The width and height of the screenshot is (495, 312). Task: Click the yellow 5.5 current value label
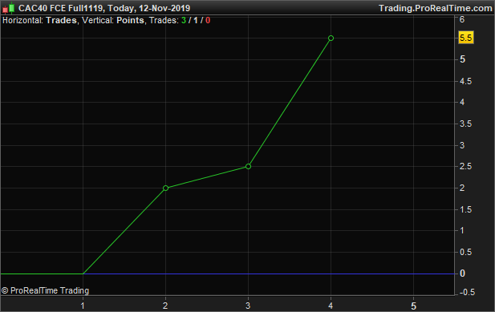coord(466,38)
